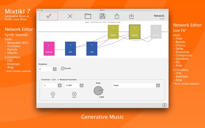Select LFO unit number 3
The height and width of the screenshot is (128, 205).
[92, 49]
